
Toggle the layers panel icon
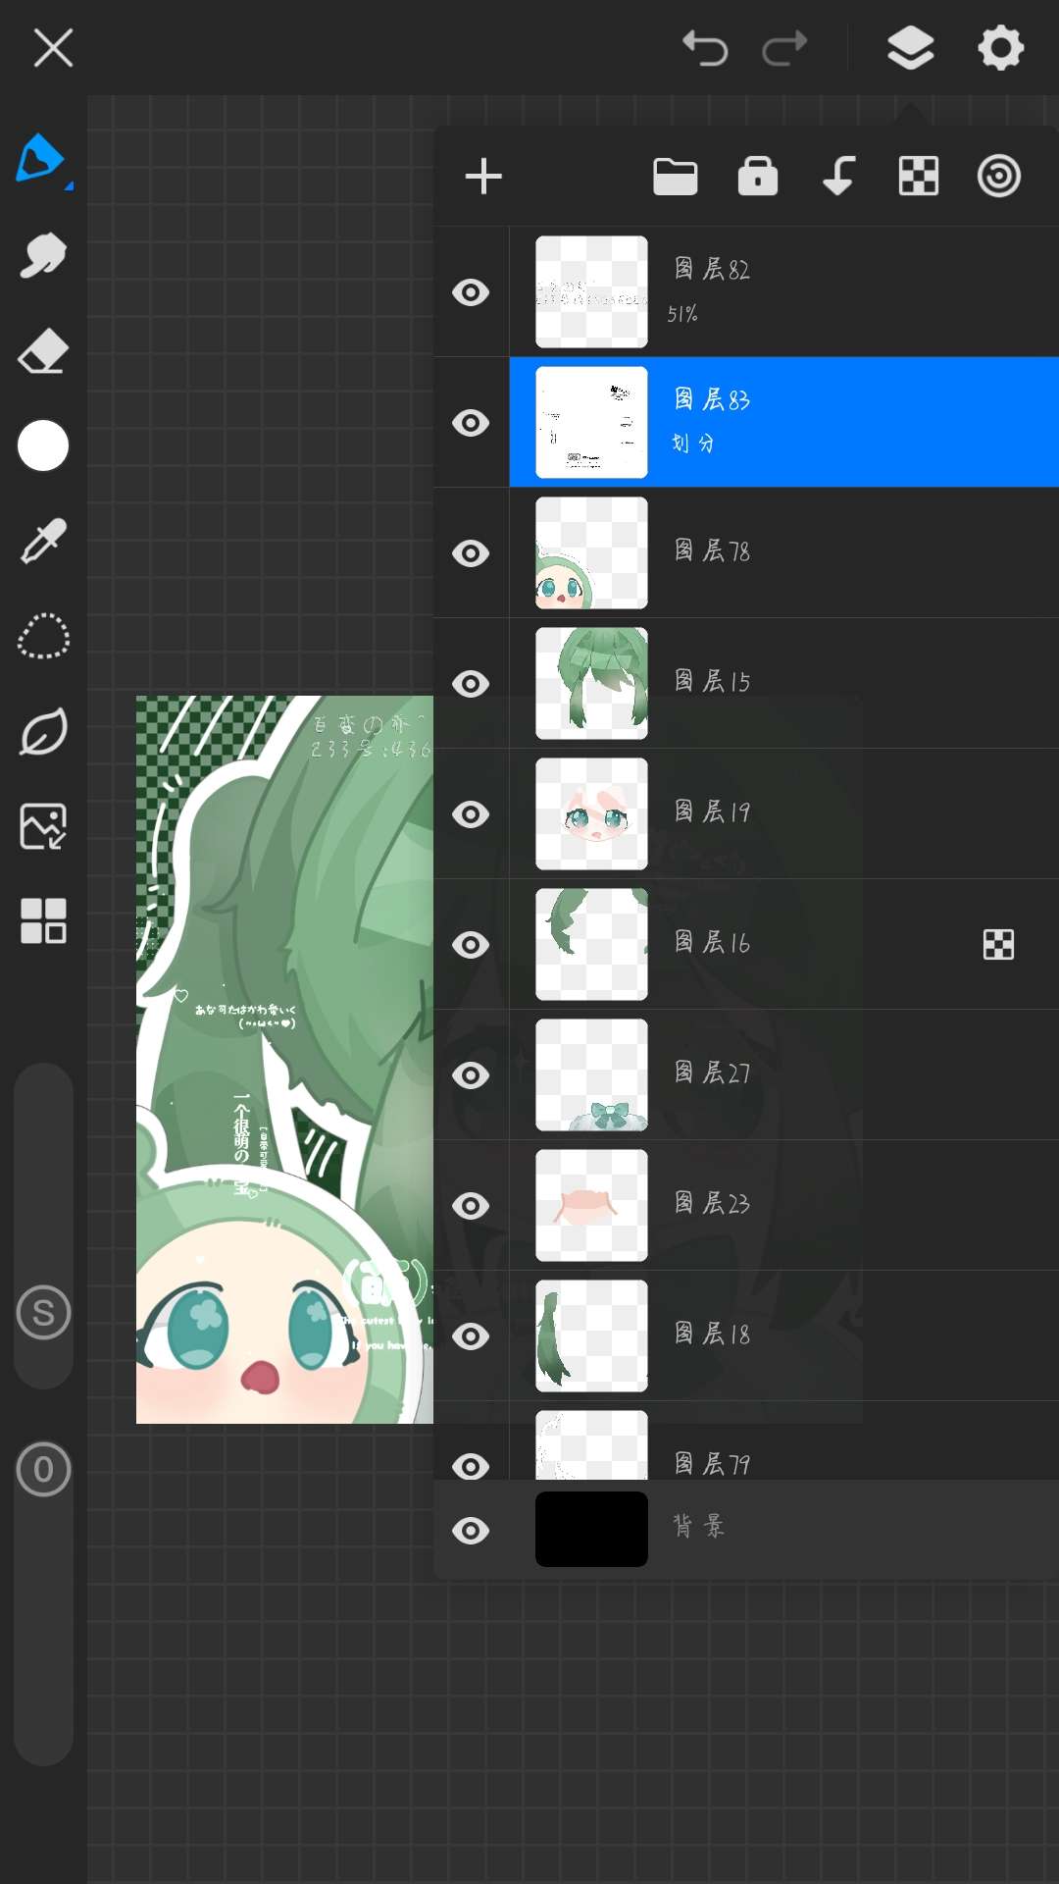click(x=910, y=47)
